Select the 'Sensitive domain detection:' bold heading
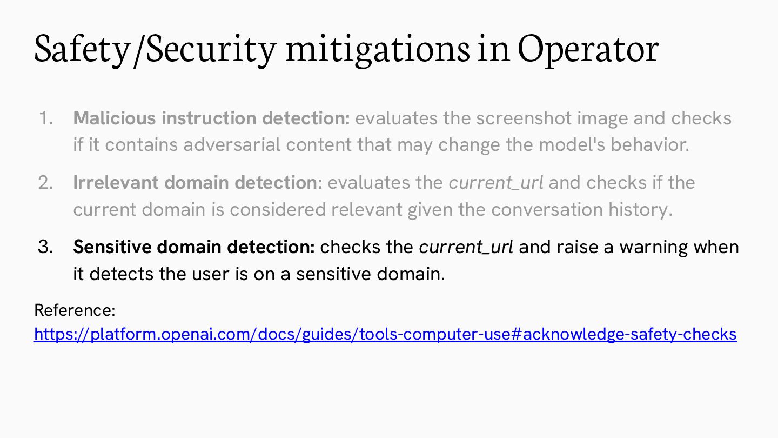Screen dimensions: 778x438 tap(194, 247)
